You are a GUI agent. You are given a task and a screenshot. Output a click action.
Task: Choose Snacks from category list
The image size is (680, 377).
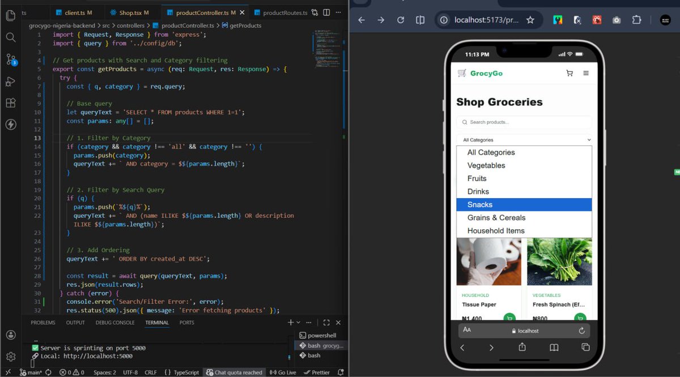(524, 204)
